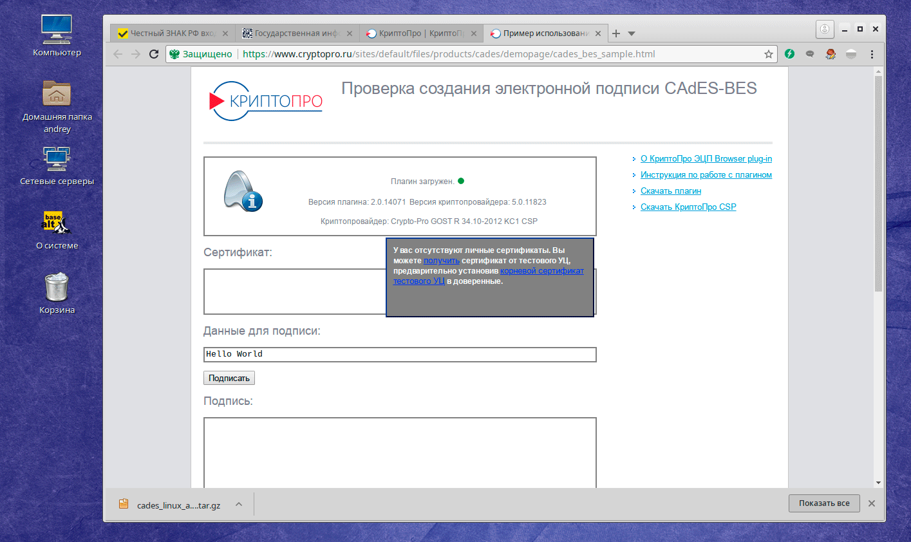Expand options for cades_linux download item

[x=239, y=505]
